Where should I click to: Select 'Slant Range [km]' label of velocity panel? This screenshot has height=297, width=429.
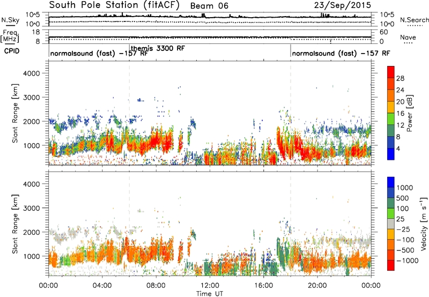(x=15, y=224)
